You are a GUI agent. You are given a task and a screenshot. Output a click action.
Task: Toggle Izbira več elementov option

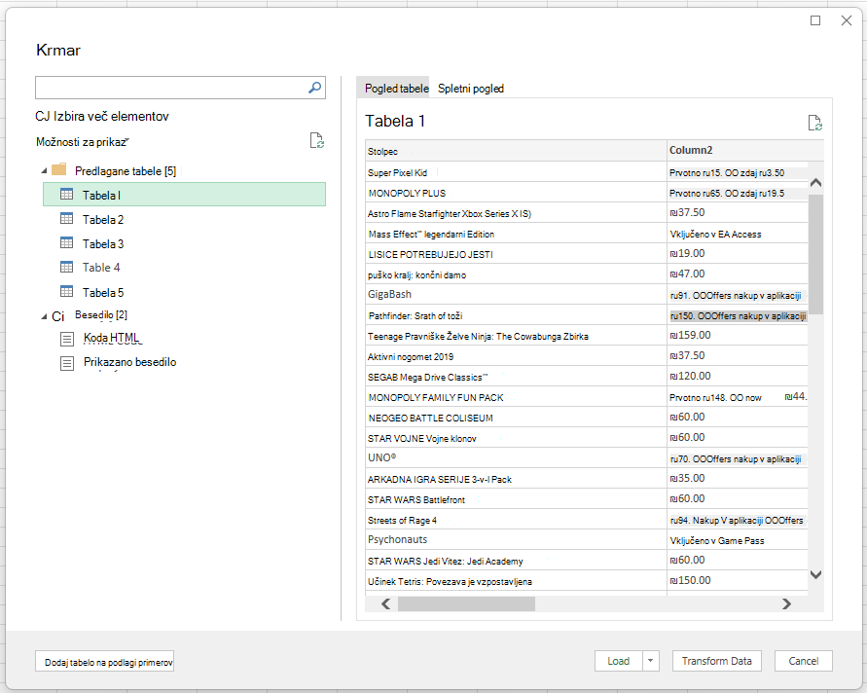(102, 116)
